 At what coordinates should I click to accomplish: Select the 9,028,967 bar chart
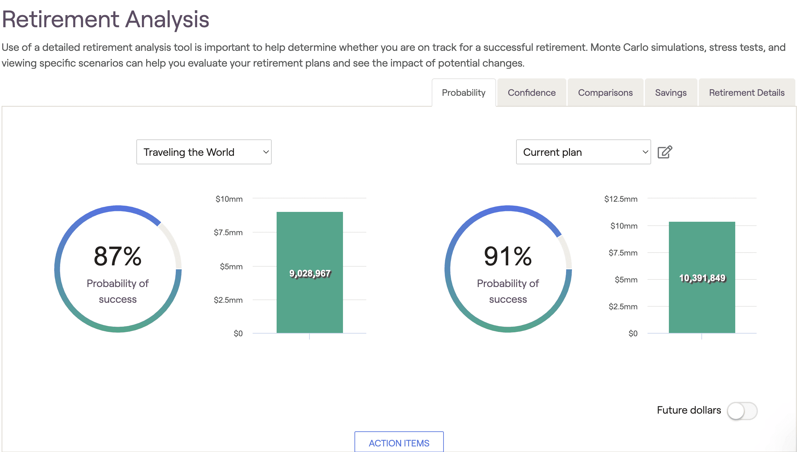pyautogui.click(x=310, y=273)
